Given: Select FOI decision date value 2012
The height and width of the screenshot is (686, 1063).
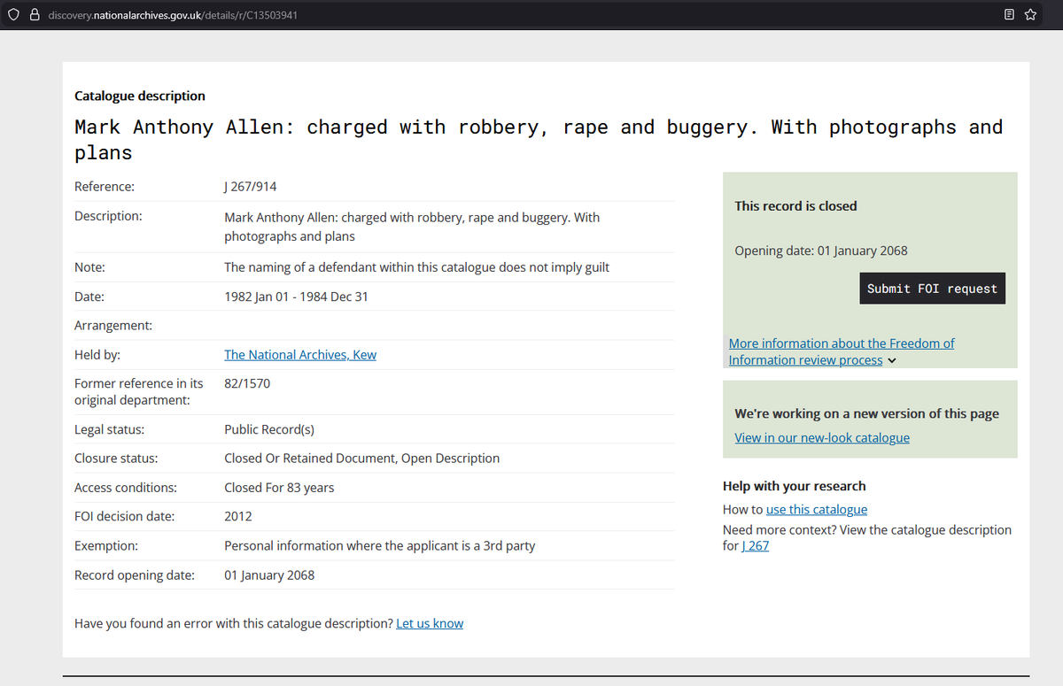Looking at the screenshot, I should pos(238,516).
